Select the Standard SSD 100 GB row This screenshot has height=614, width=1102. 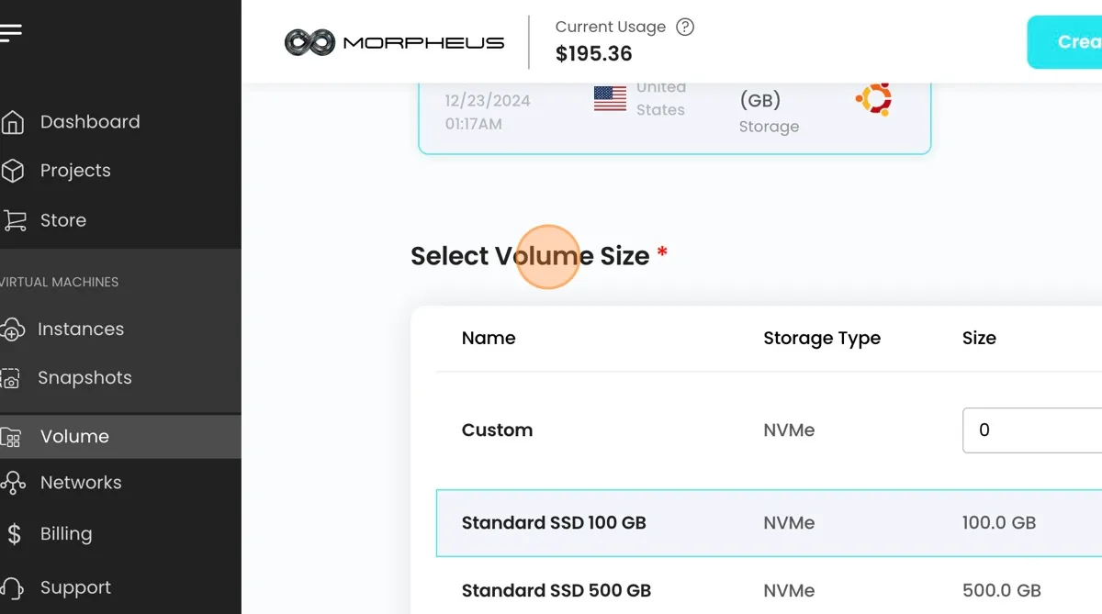[x=554, y=523]
